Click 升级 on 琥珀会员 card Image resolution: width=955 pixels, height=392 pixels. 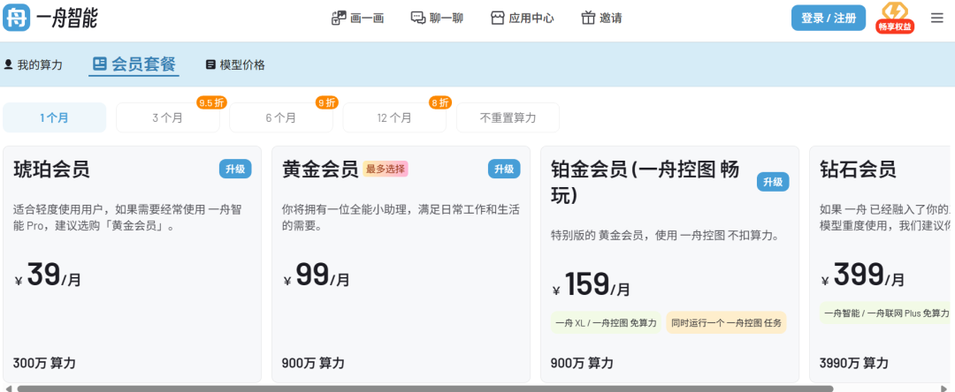[235, 169]
